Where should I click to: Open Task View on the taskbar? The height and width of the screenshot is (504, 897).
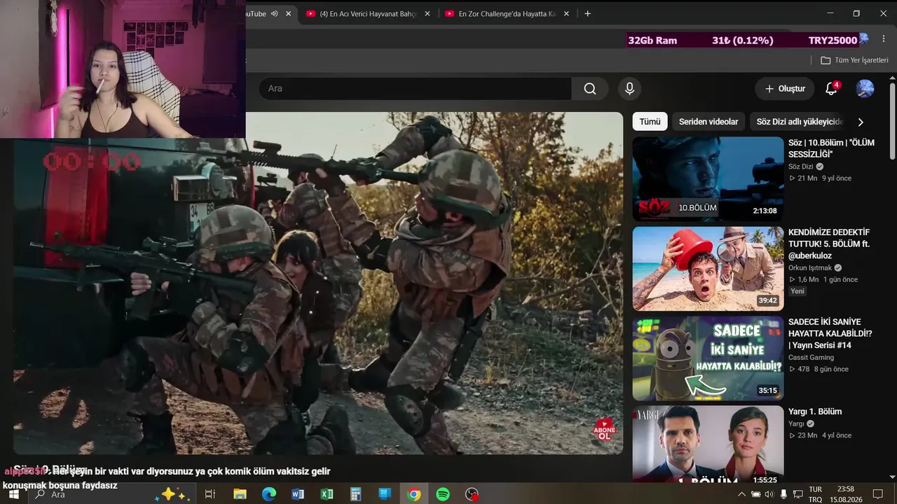[210, 494]
